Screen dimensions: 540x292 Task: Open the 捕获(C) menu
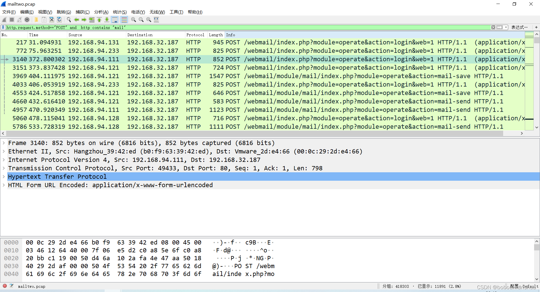[83, 12]
